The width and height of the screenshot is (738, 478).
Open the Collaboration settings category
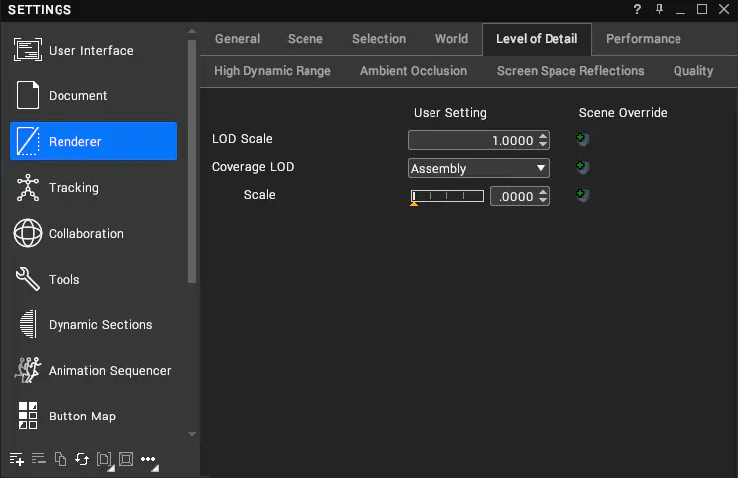click(x=93, y=233)
